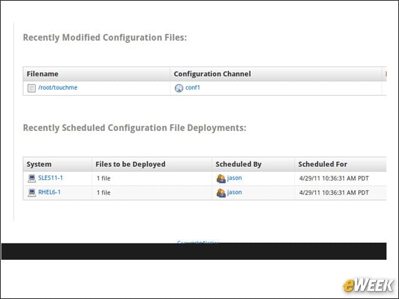This screenshot has height=299, width=399.
Task: Click the Recently Modified Configuration Files heading
Action: [x=105, y=37]
